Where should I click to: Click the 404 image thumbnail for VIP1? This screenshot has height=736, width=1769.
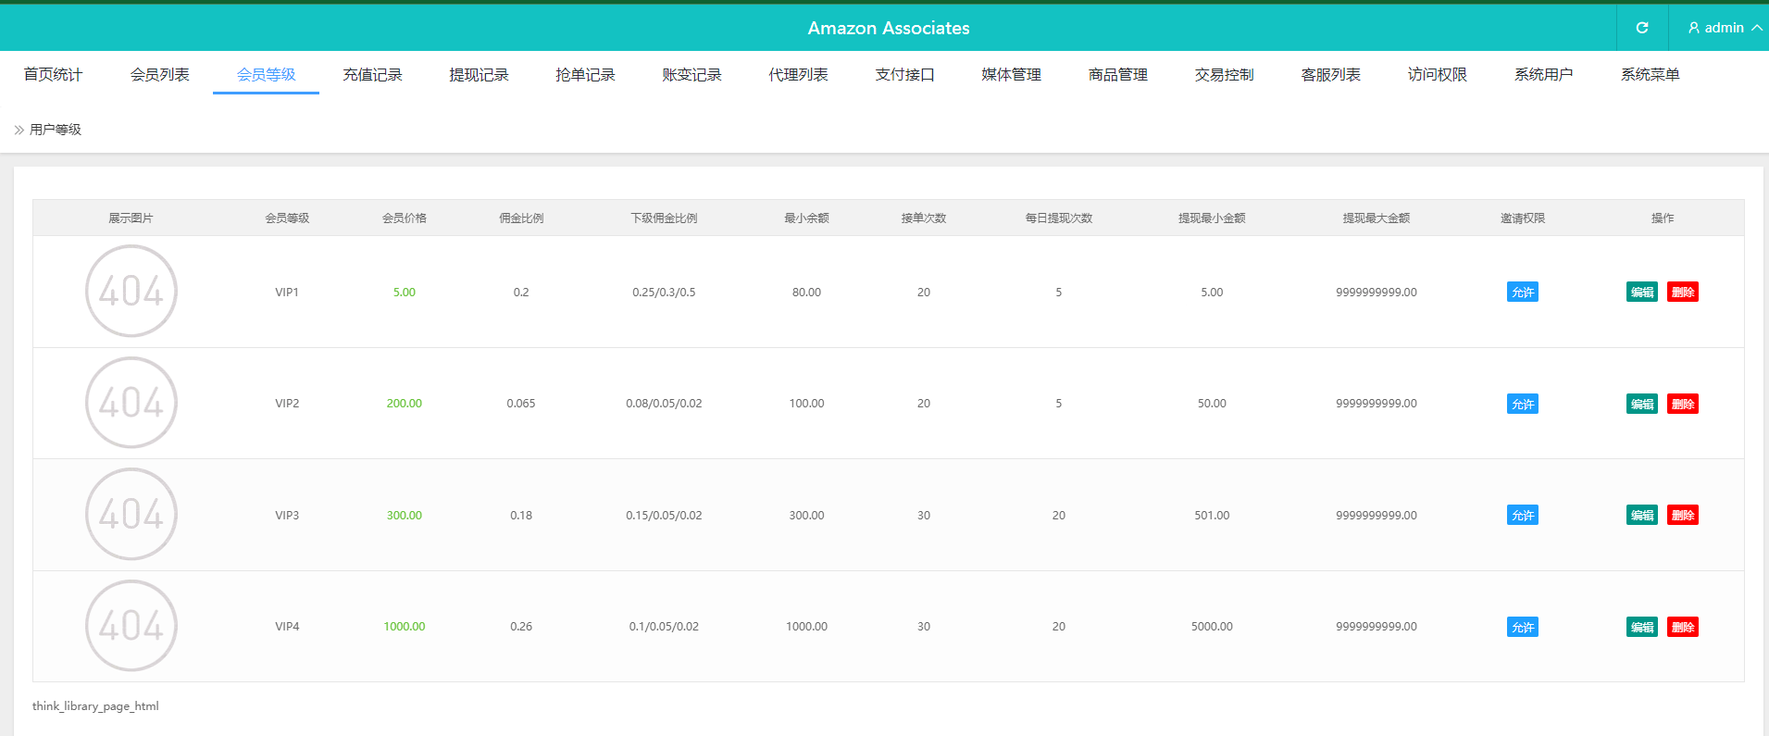pos(131,291)
